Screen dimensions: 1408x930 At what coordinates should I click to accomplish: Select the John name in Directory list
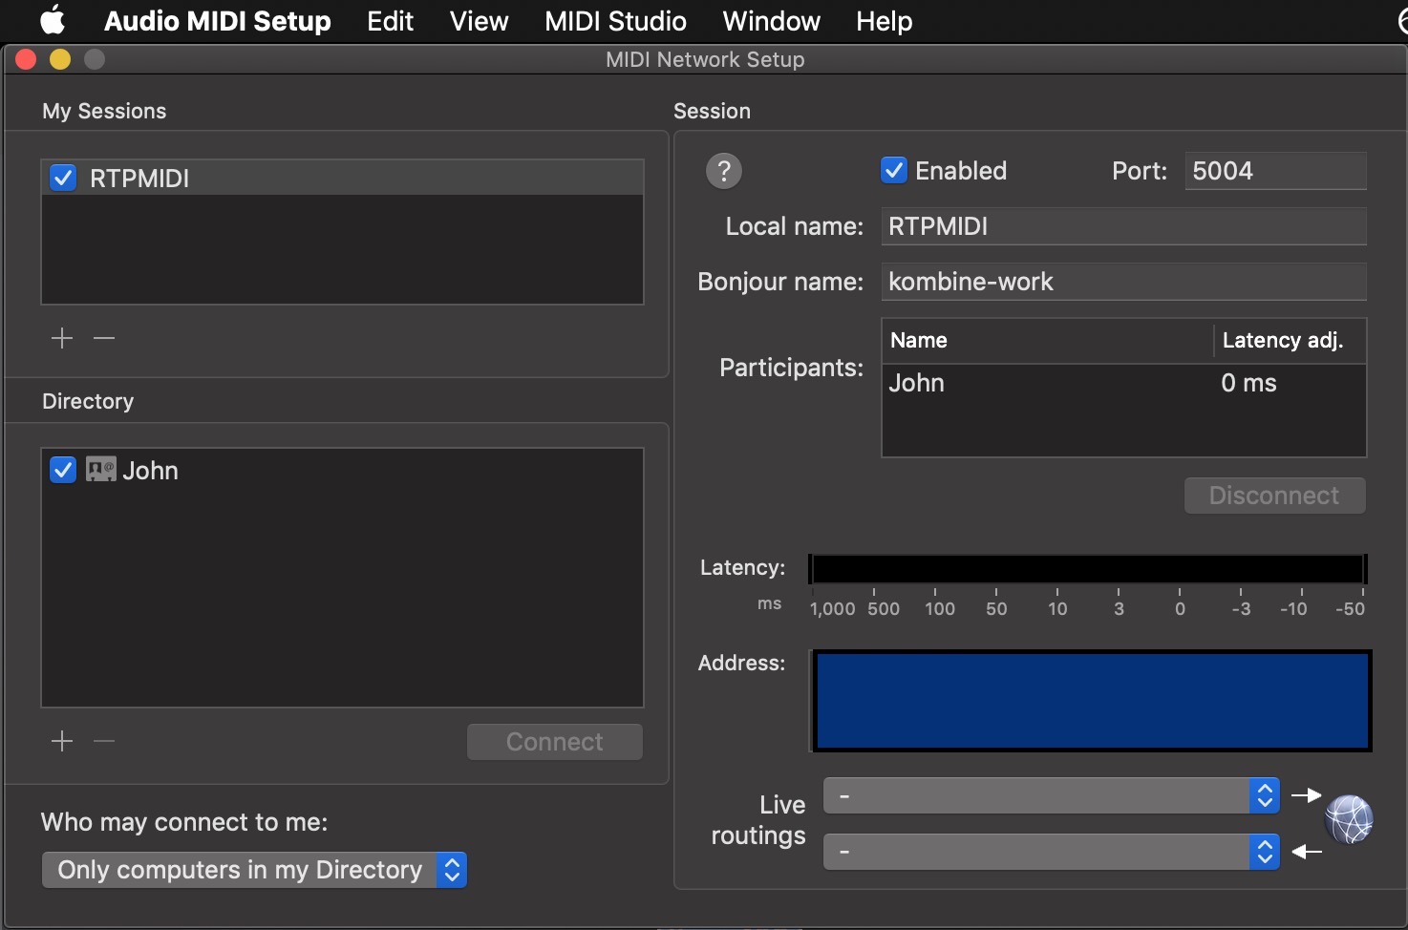pos(150,471)
